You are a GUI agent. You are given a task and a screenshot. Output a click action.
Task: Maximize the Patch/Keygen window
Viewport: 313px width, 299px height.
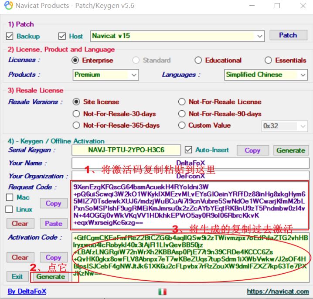click(277, 6)
